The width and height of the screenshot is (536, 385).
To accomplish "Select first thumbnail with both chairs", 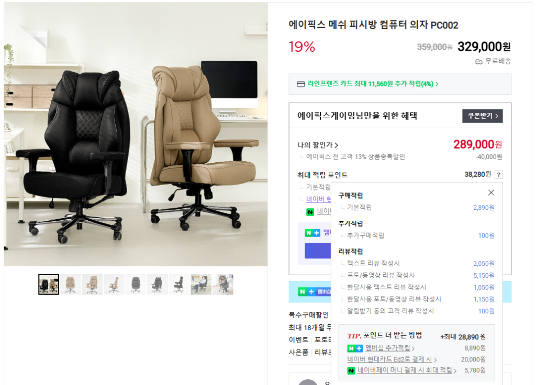I will [x=49, y=284].
